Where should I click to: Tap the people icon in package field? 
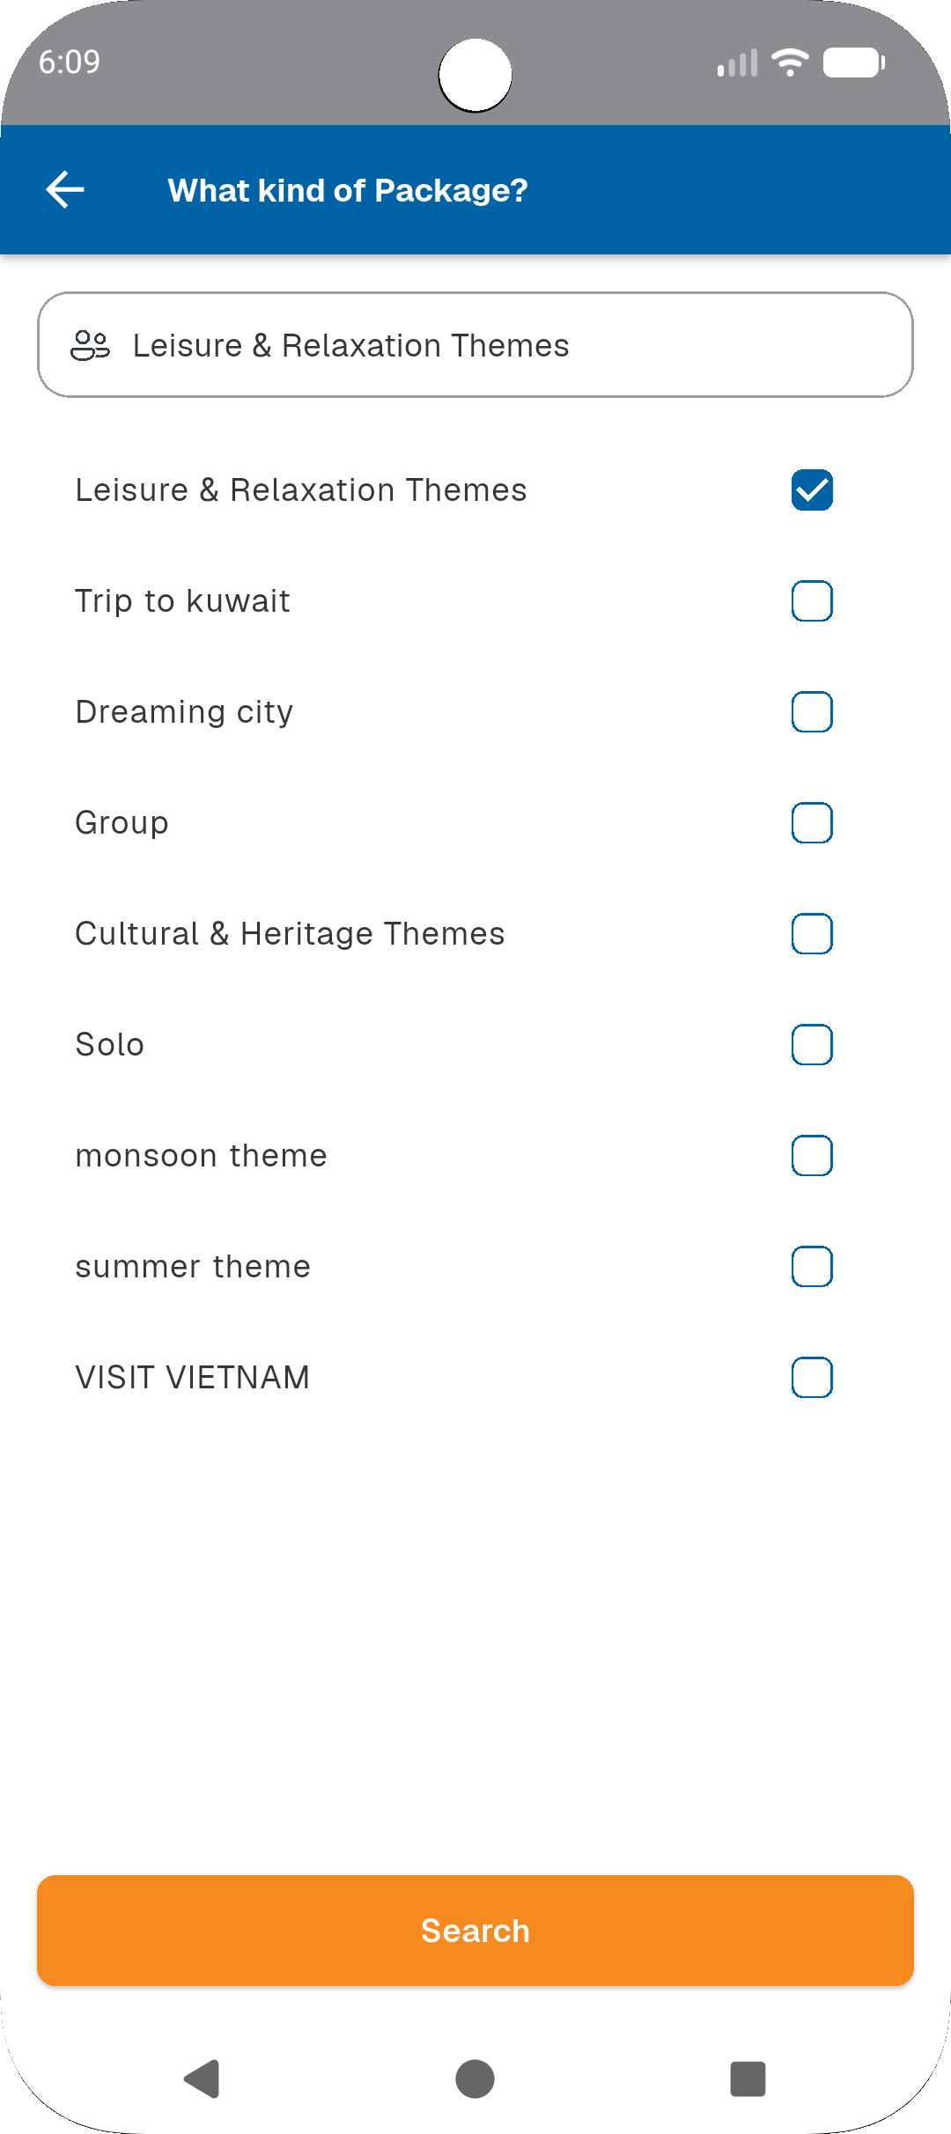point(90,345)
